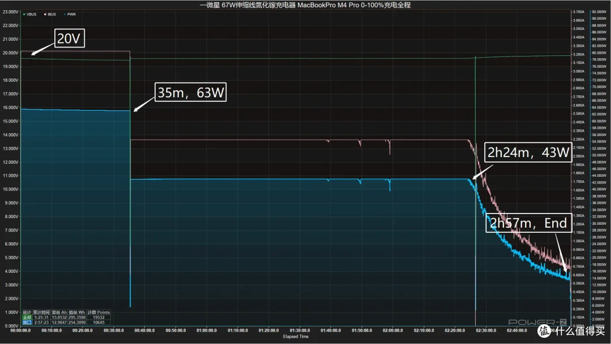The width and height of the screenshot is (611, 344).
Task: Select the window points count 10645
Action: 98,323
